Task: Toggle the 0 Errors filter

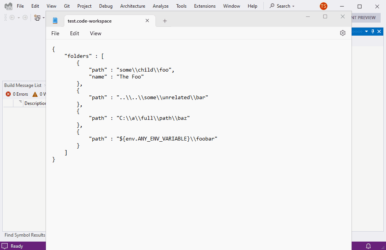Action: [x=17, y=94]
